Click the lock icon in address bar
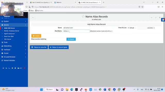This screenshot has width=165, height=92. pyautogui.click(x=29, y=7)
